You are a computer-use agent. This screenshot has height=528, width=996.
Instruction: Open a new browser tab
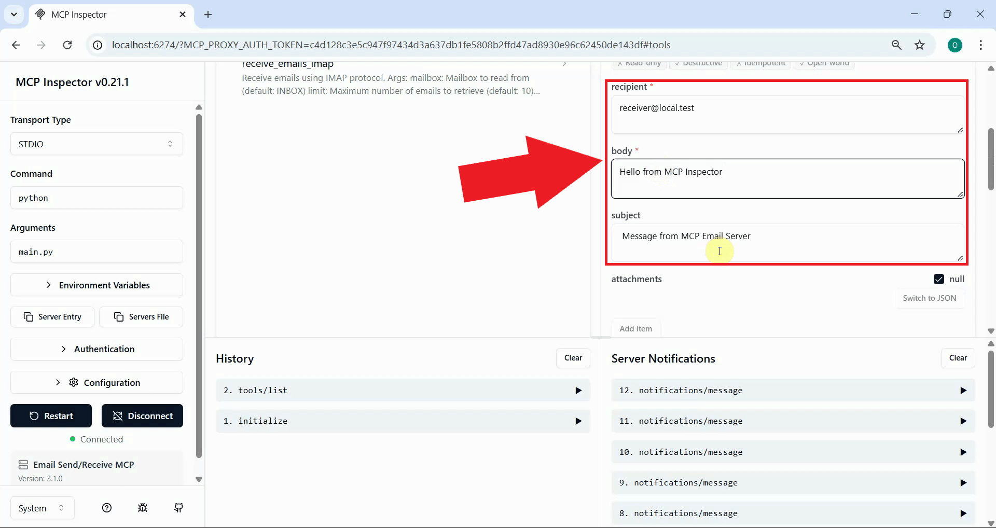pyautogui.click(x=208, y=15)
